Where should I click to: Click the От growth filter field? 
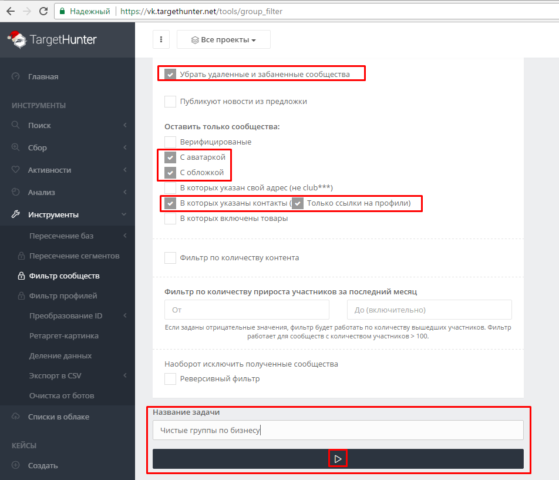tap(247, 310)
